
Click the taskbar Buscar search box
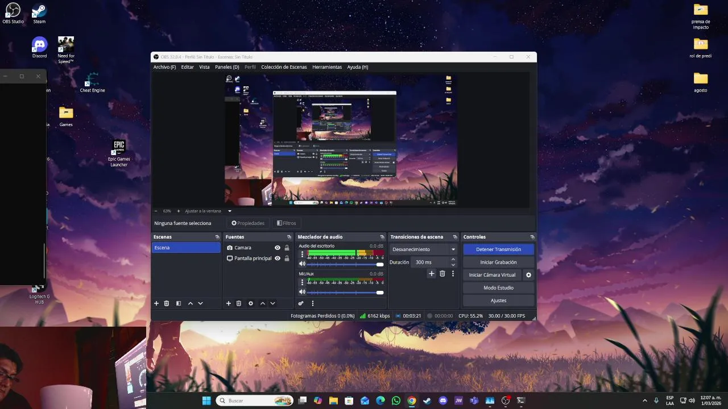point(254,400)
